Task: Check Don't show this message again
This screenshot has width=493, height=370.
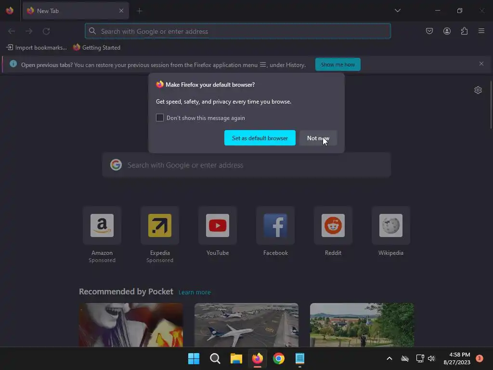Action: [160, 118]
